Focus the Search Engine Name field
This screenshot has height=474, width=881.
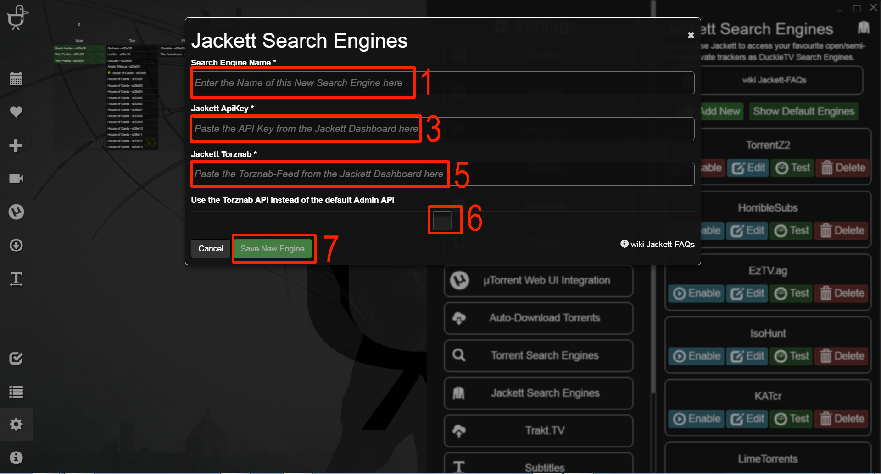442,83
